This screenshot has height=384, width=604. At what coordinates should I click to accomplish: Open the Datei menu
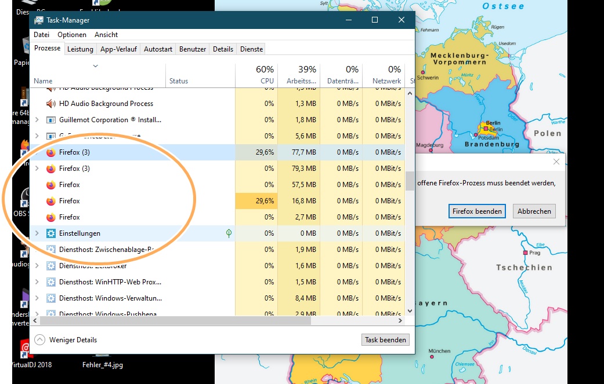tap(42, 35)
